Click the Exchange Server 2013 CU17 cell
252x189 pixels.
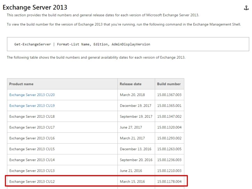pos(32,127)
